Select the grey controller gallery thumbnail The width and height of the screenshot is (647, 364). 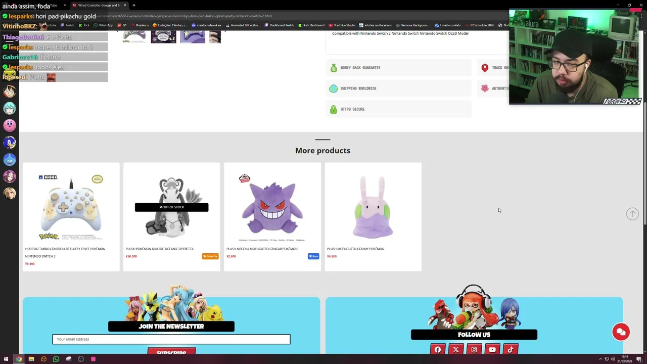134,37
